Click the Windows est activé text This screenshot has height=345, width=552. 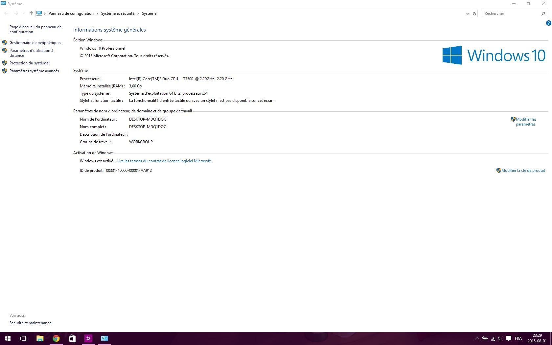point(97,161)
